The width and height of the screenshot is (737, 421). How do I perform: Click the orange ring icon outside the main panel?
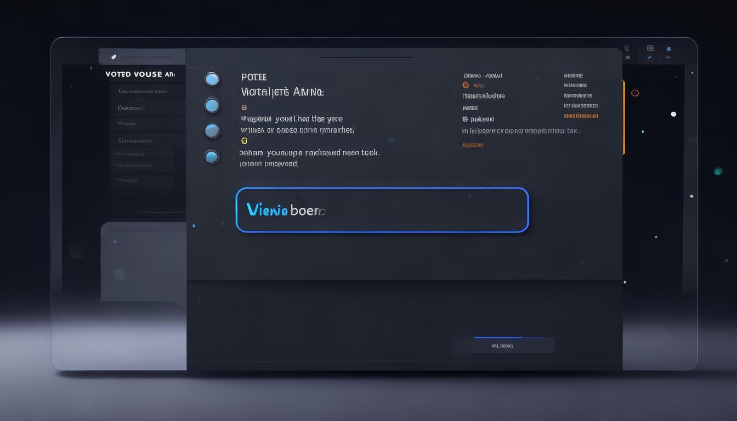[635, 93]
